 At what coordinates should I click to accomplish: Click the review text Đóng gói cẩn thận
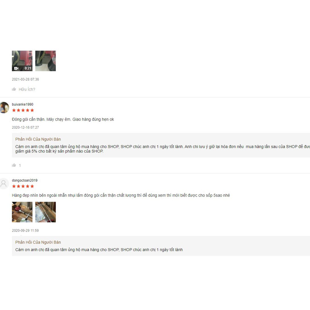tap(28, 119)
